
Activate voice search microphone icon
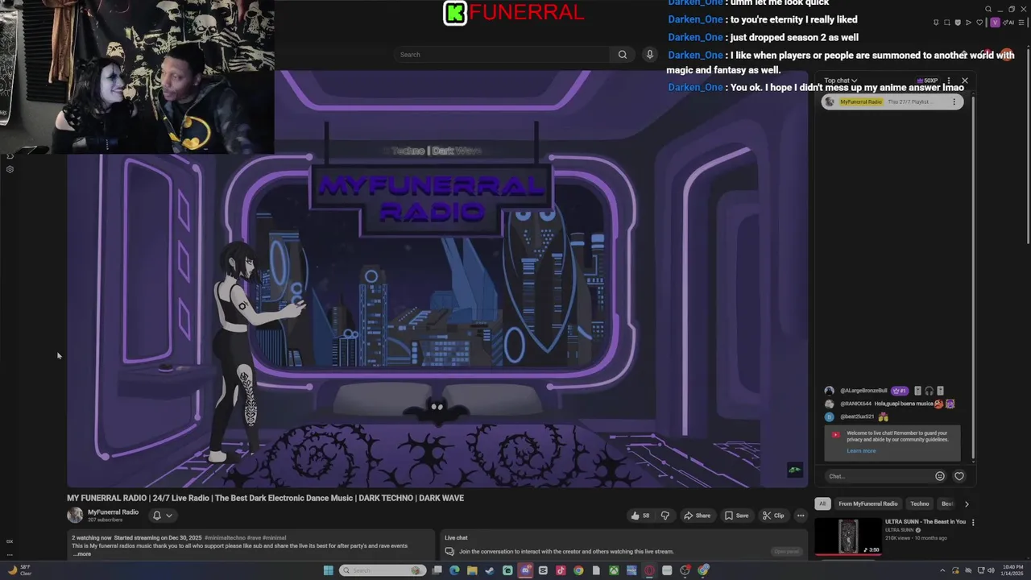649,55
